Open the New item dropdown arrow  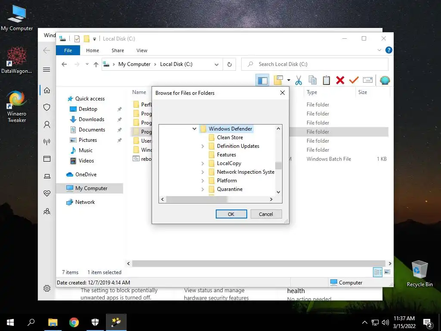click(x=289, y=81)
